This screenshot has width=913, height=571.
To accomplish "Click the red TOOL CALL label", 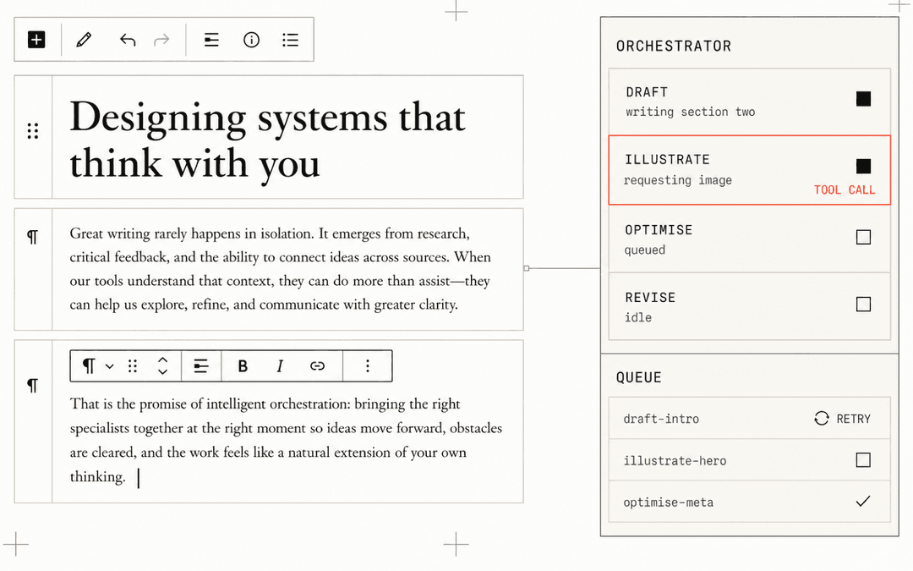I will [845, 190].
